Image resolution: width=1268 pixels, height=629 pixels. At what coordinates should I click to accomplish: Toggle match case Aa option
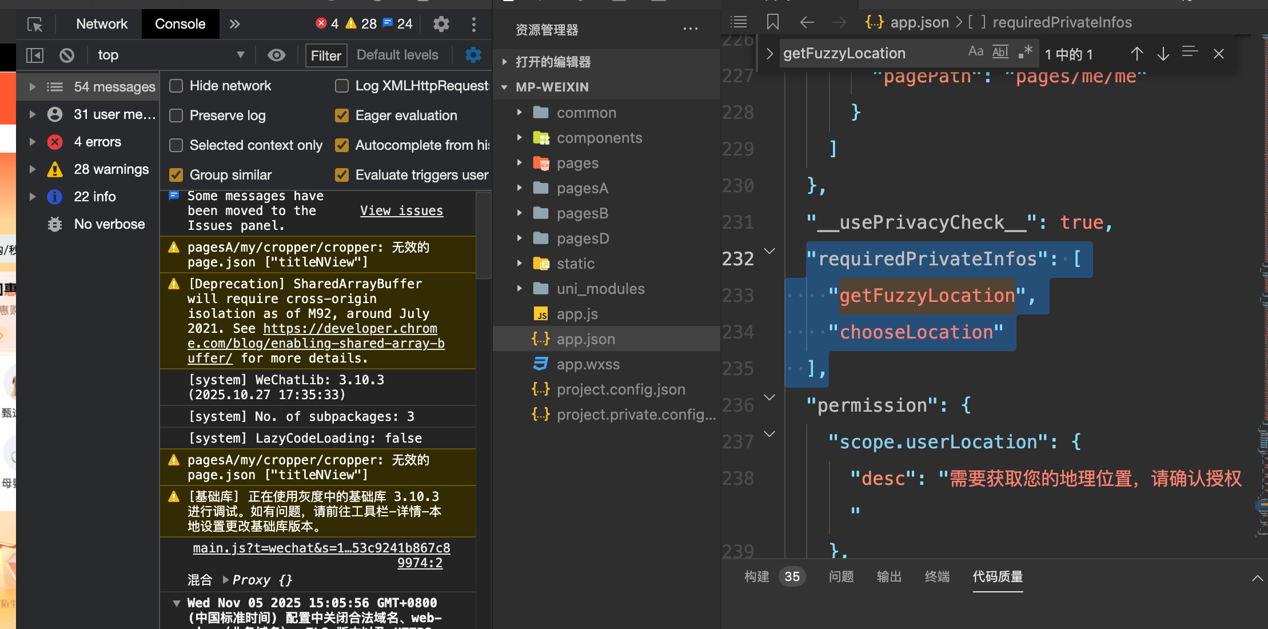click(x=975, y=53)
